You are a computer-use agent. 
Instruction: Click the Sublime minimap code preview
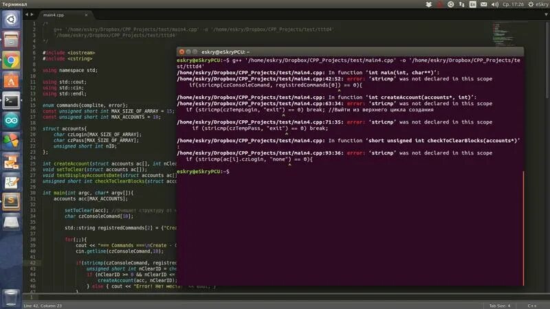[509, 34]
